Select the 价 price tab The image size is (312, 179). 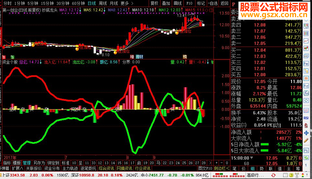point(243,169)
